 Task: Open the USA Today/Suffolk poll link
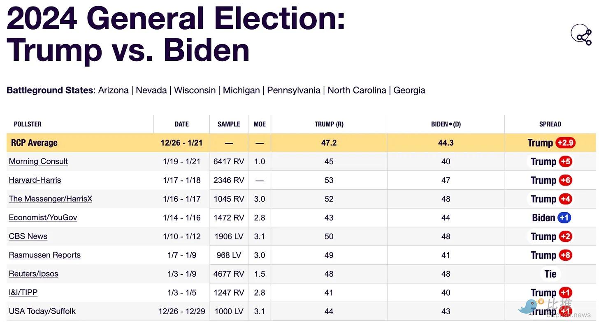42,311
